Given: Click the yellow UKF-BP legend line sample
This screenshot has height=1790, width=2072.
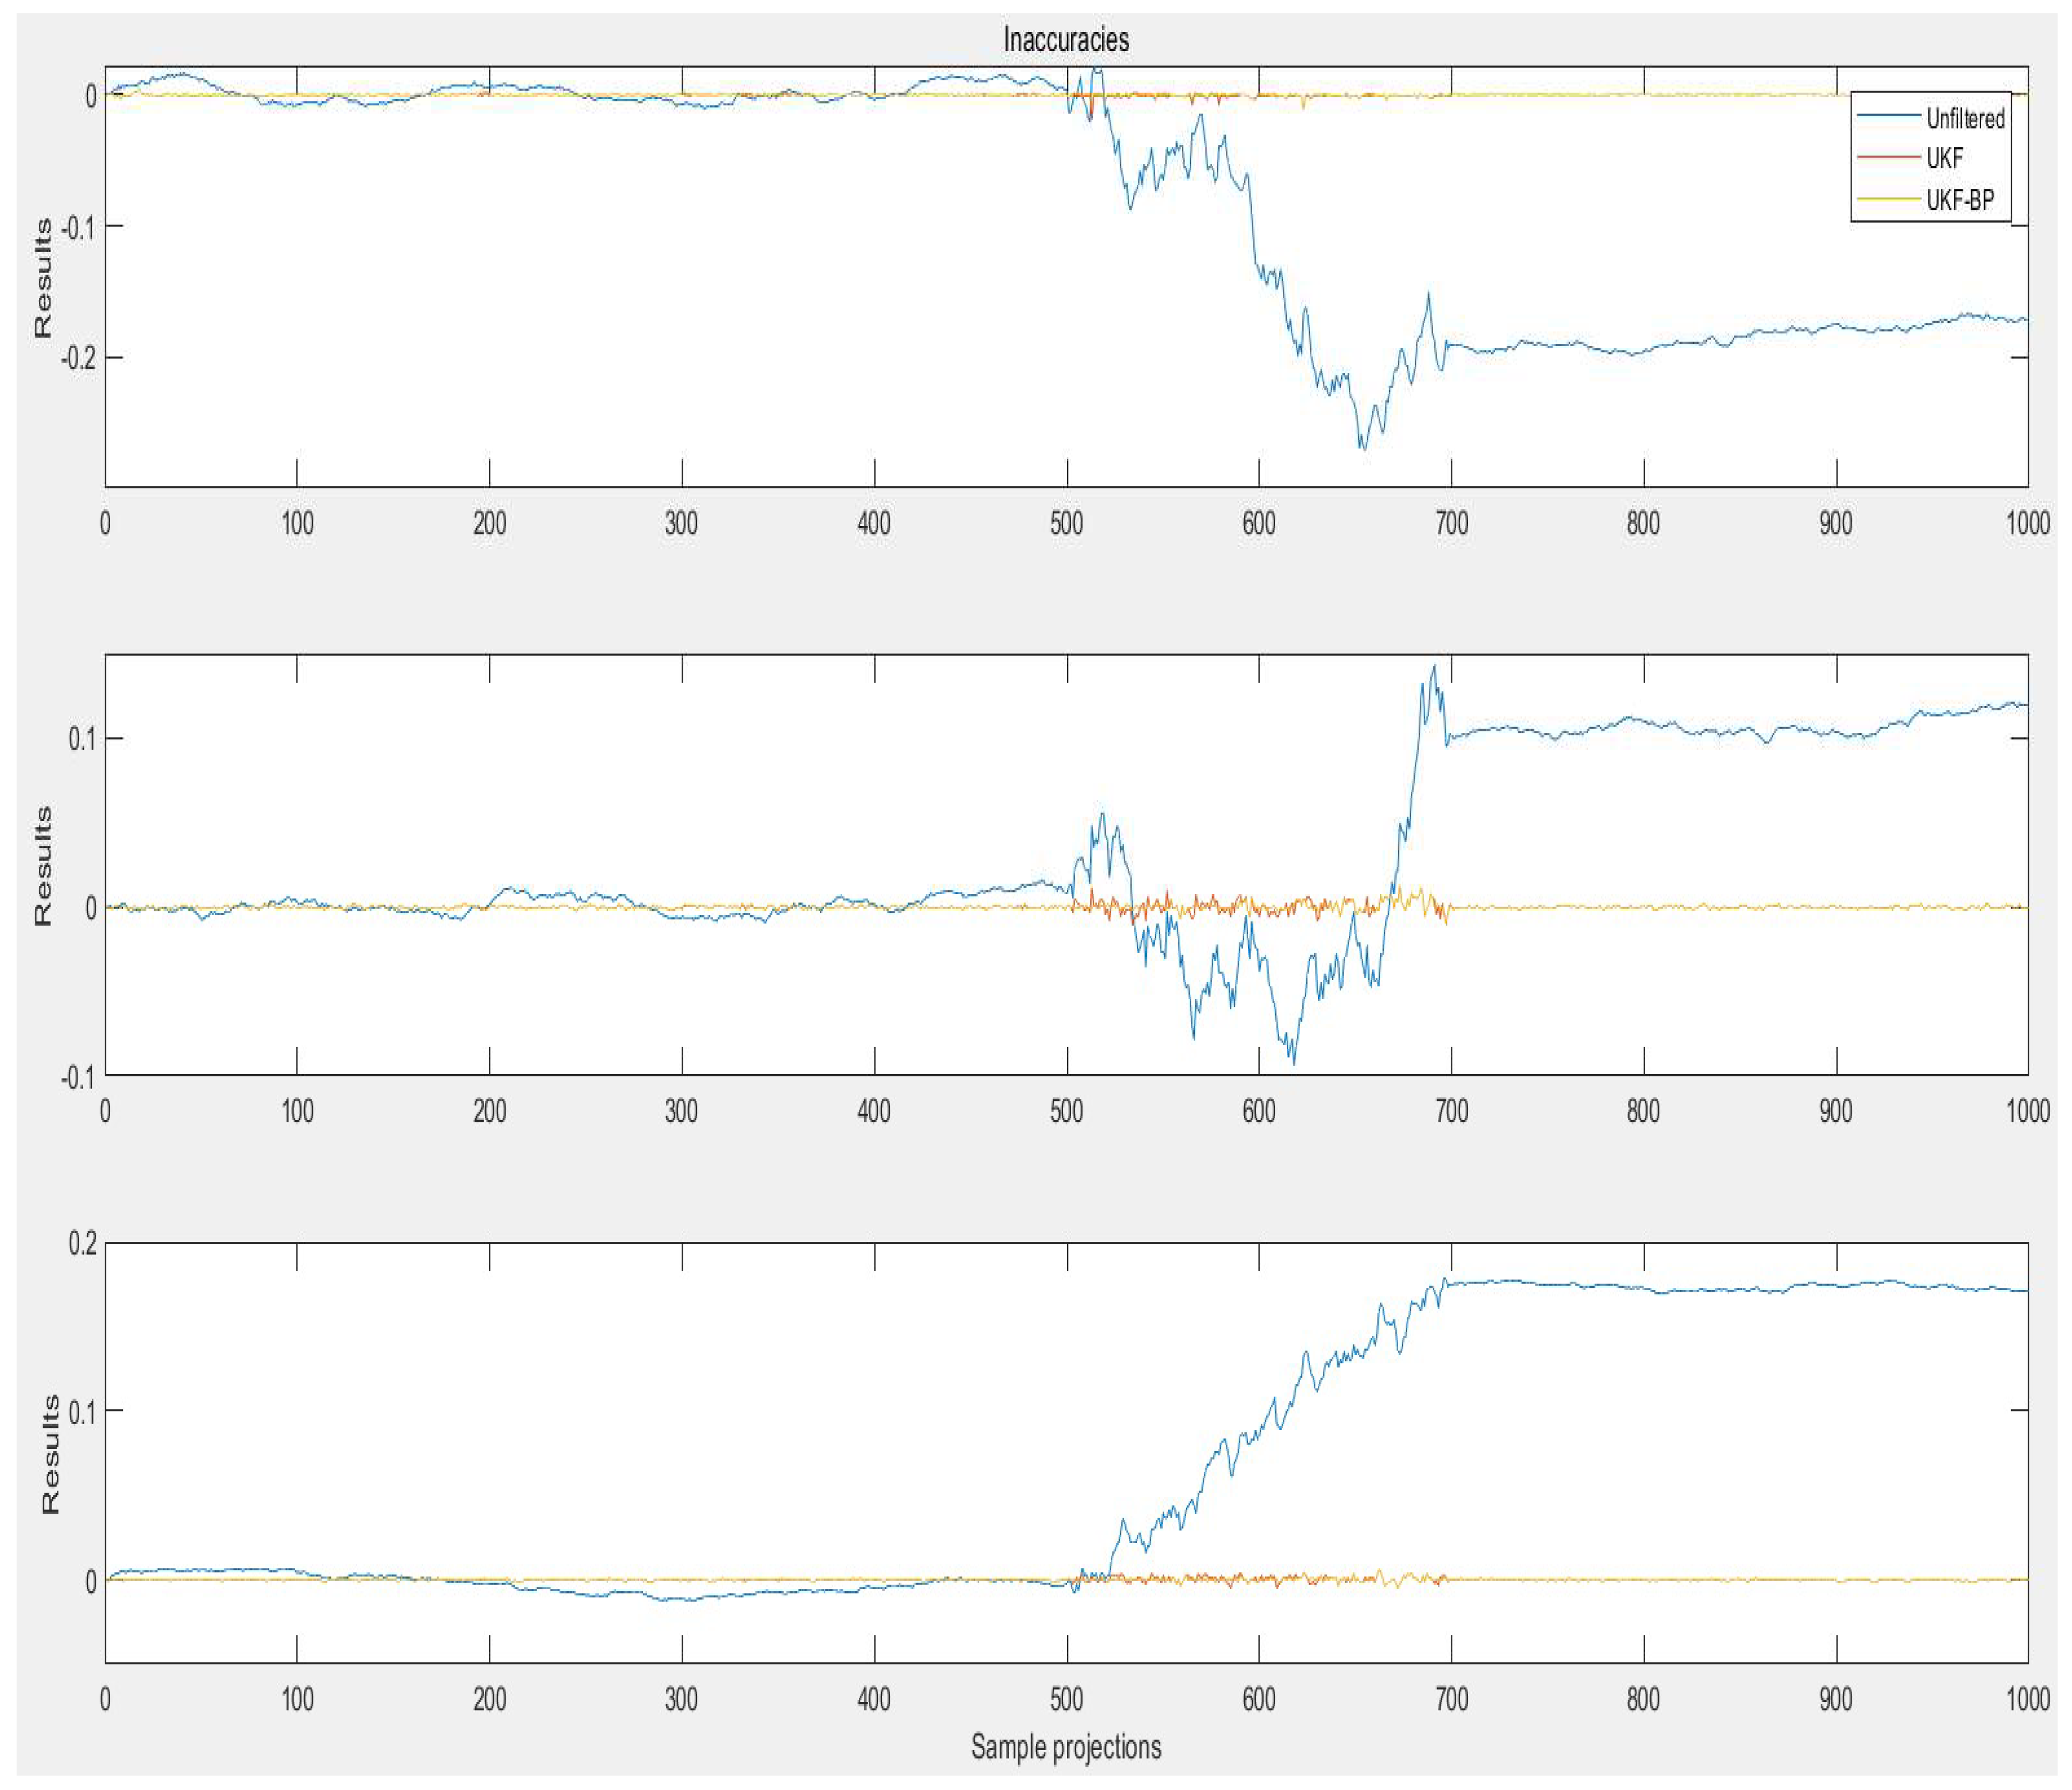Looking at the screenshot, I should click(x=1888, y=199).
